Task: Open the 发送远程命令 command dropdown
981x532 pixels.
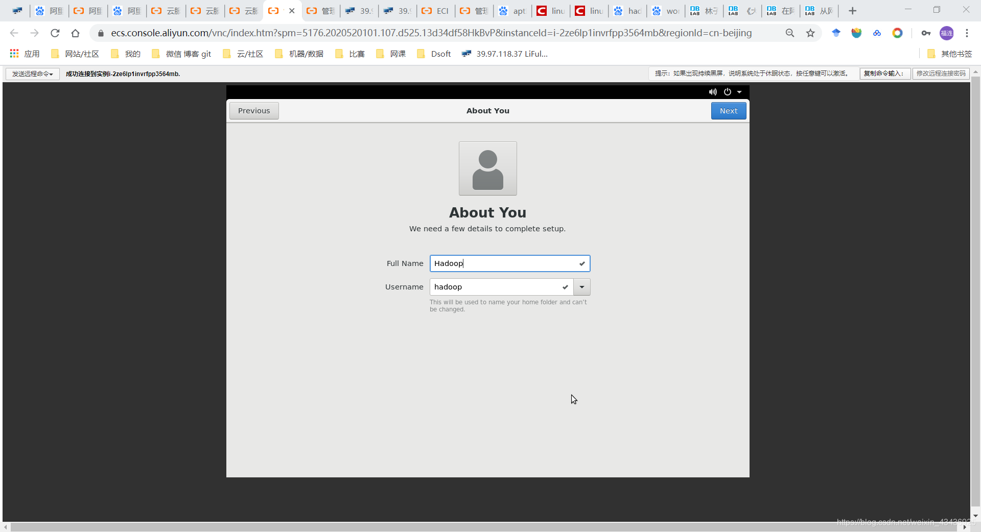Action: click(32, 74)
